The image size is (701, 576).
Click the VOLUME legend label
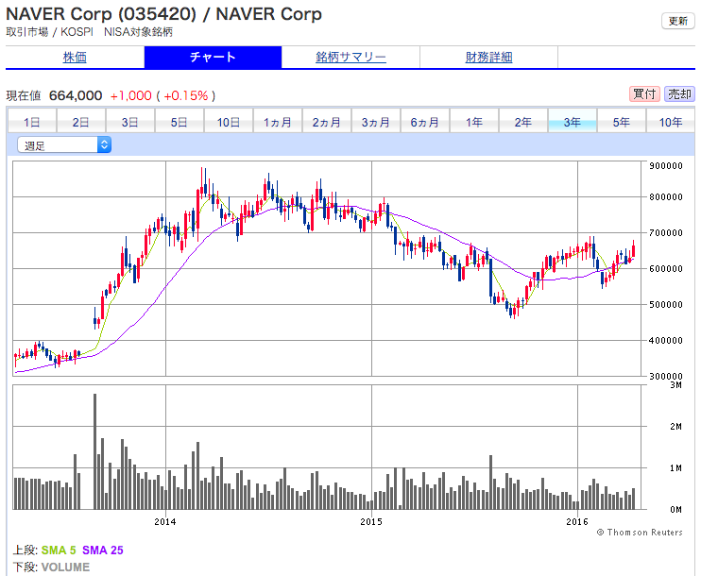pyautogui.click(x=66, y=568)
